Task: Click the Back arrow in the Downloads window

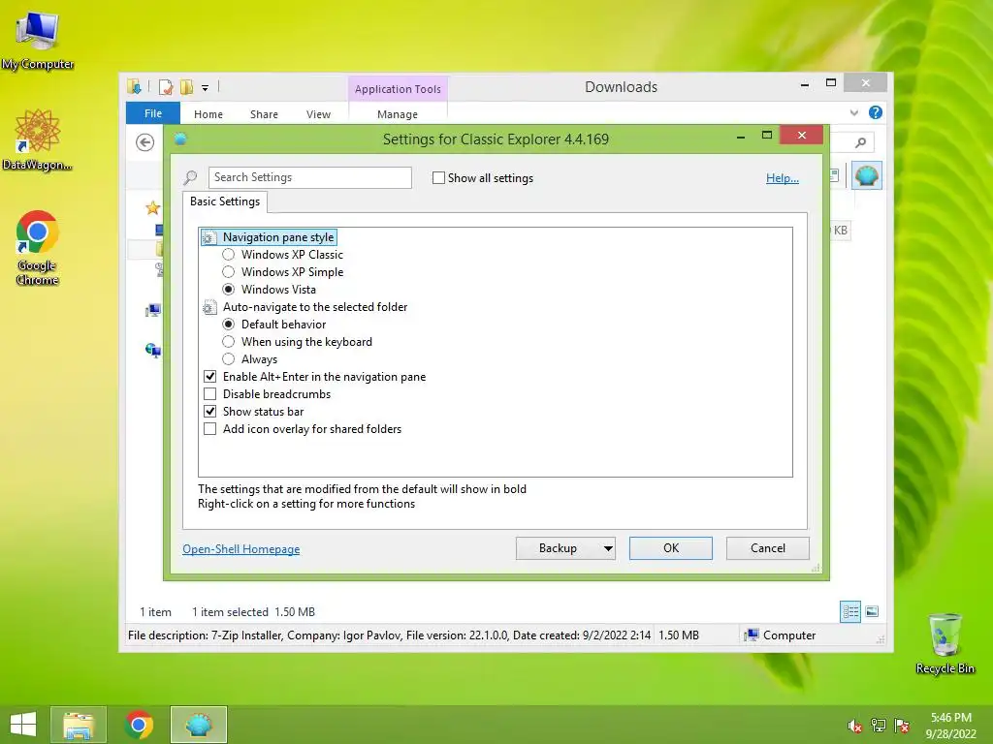Action: coord(145,142)
